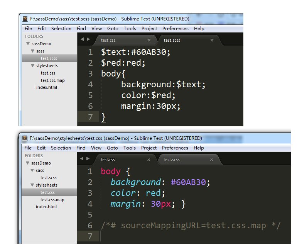The width and height of the screenshot is (302, 248).
Task: Collapse stylesheets folder in bottom window sidebar
Action: point(32,185)
